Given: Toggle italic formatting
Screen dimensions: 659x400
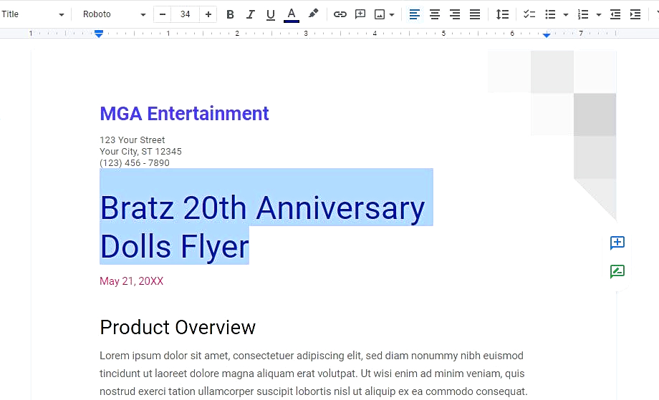Looking at the screenshot, I should [x=250, y=14].
